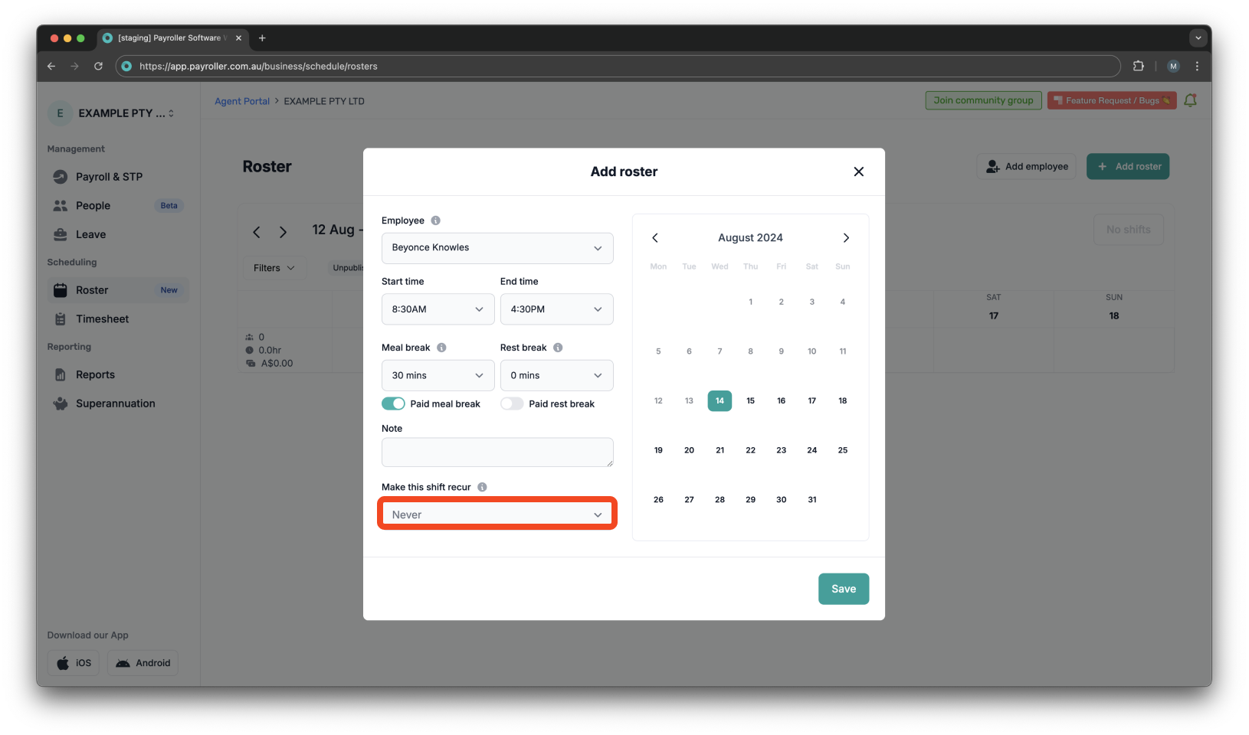This screenshot has width=1249, height=735.
Task: Select the Payroller Software browser tab
Action: pyautogui.click(x=172, y=38)
